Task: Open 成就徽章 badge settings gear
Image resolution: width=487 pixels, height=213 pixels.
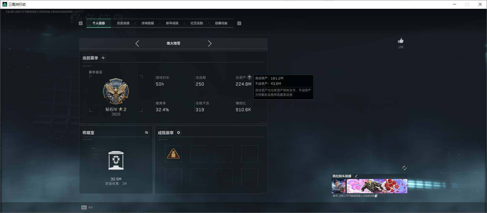Action: point(178,133)
